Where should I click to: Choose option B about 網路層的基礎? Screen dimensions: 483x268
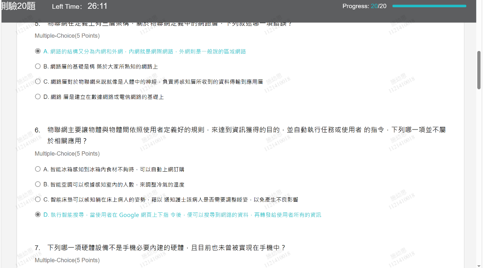(x=38, y=66)
